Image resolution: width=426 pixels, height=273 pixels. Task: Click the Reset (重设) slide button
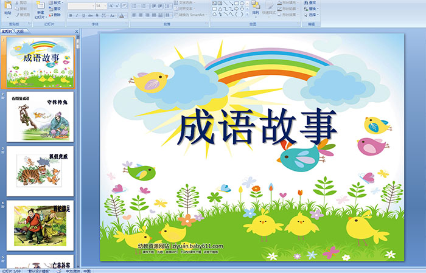55,9
